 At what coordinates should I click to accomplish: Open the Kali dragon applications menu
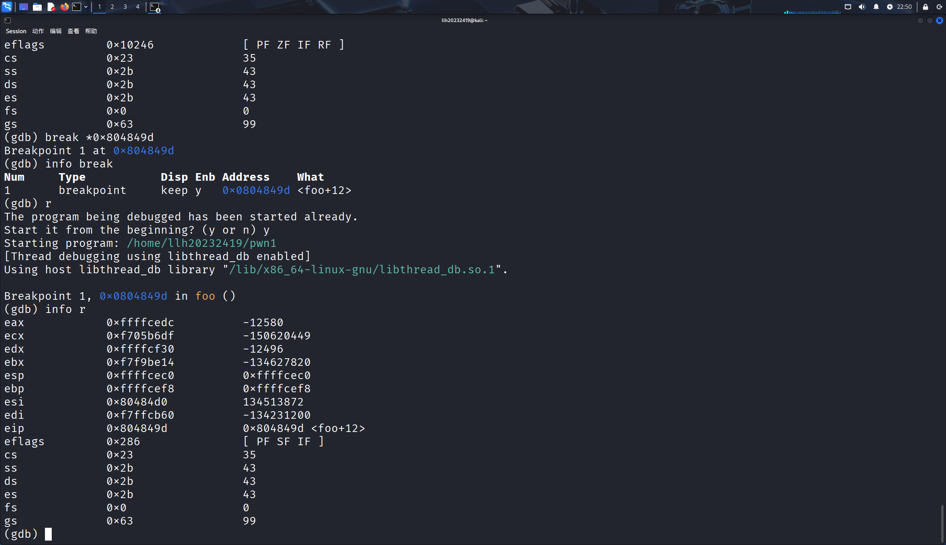[x=7, y=7]
